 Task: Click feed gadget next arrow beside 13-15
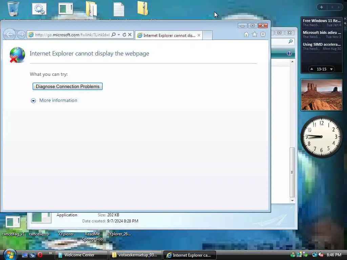click(x=331, y=69)
